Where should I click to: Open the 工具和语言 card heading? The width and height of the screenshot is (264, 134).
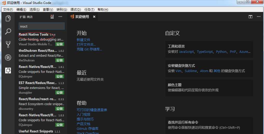click(x=176, y=46)
